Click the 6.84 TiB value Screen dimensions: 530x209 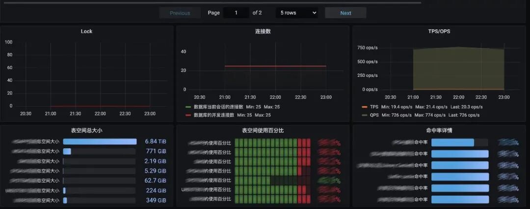pyautogui.click(x=156, y=141)
